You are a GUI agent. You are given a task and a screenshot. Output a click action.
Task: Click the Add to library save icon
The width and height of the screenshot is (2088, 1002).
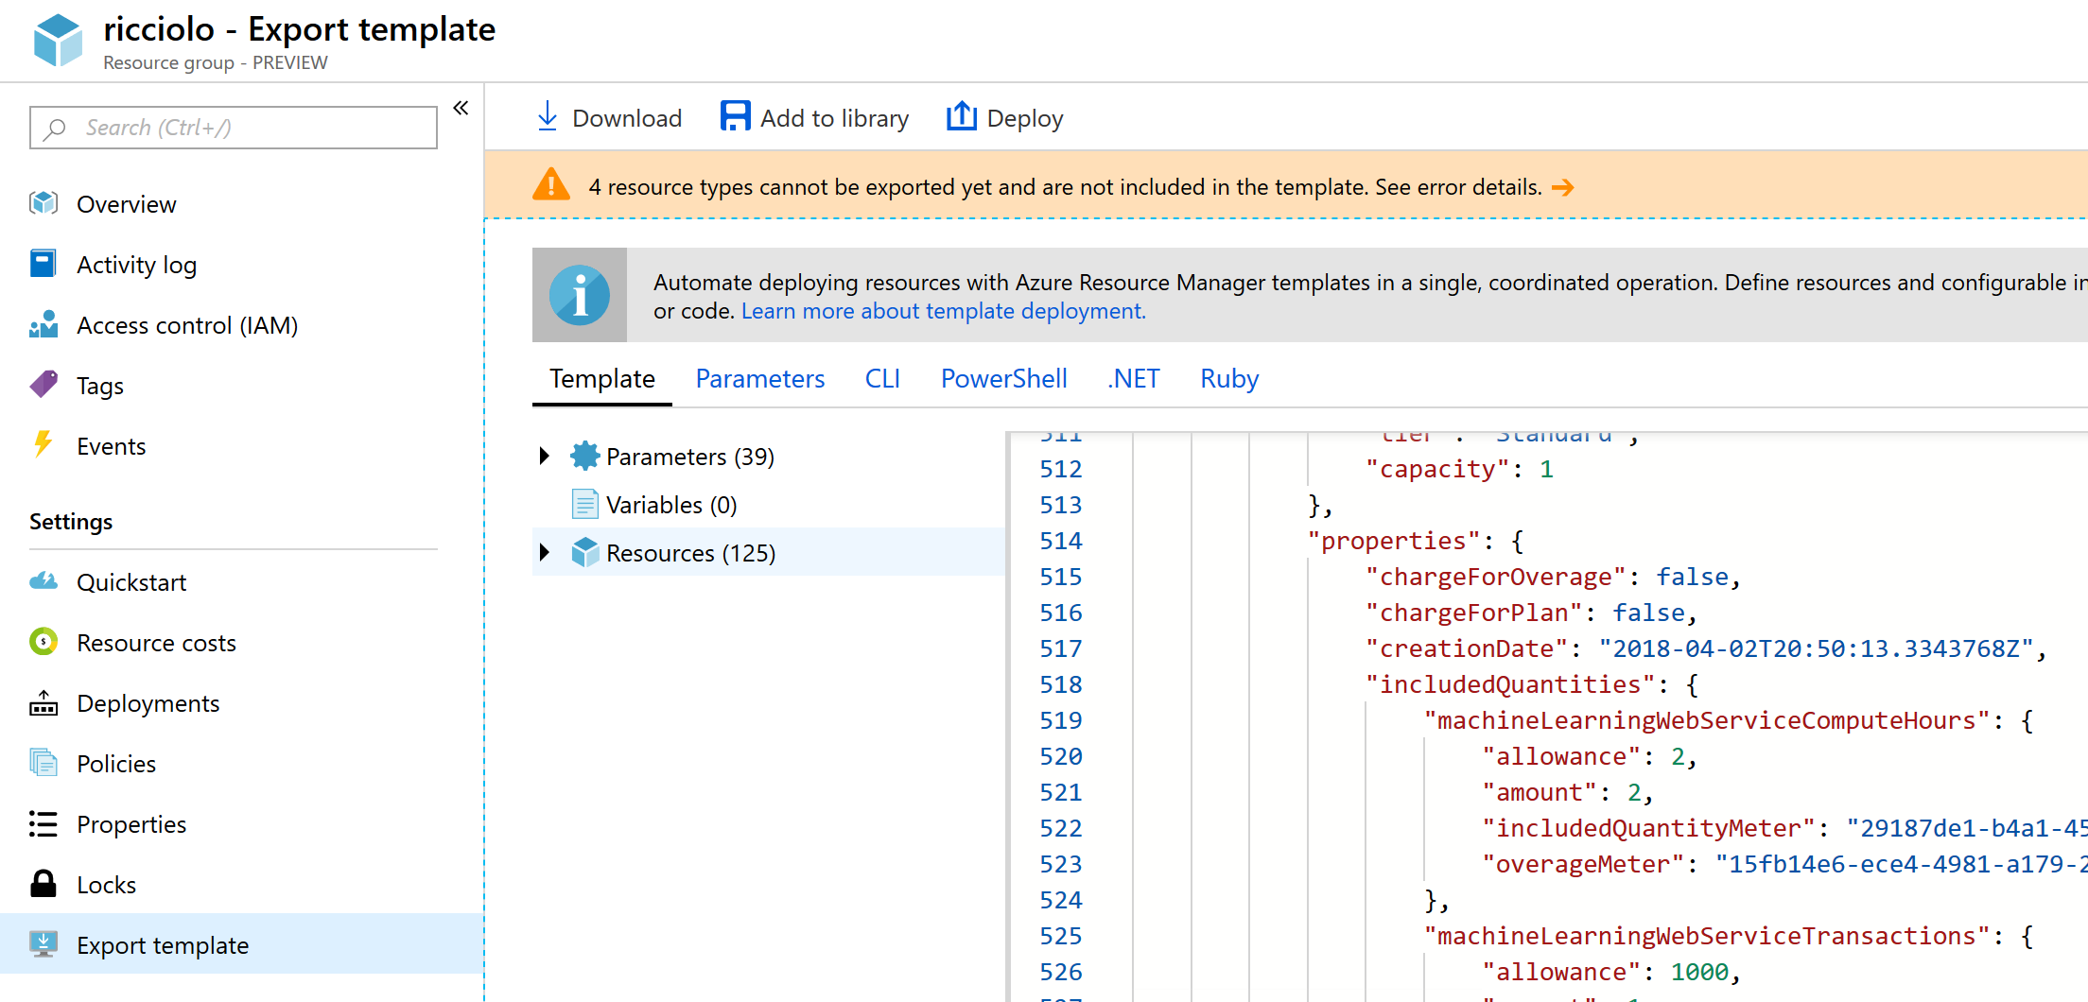coord(735,116)
